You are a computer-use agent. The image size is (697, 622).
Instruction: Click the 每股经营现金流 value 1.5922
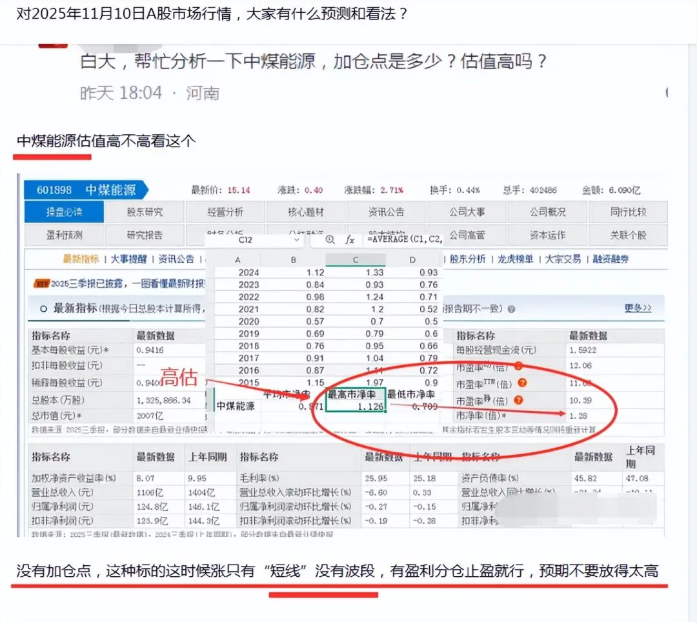coord(583,350)
